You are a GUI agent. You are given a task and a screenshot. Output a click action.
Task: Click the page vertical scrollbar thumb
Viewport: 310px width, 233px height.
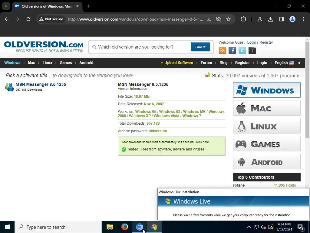pos(307,89)
